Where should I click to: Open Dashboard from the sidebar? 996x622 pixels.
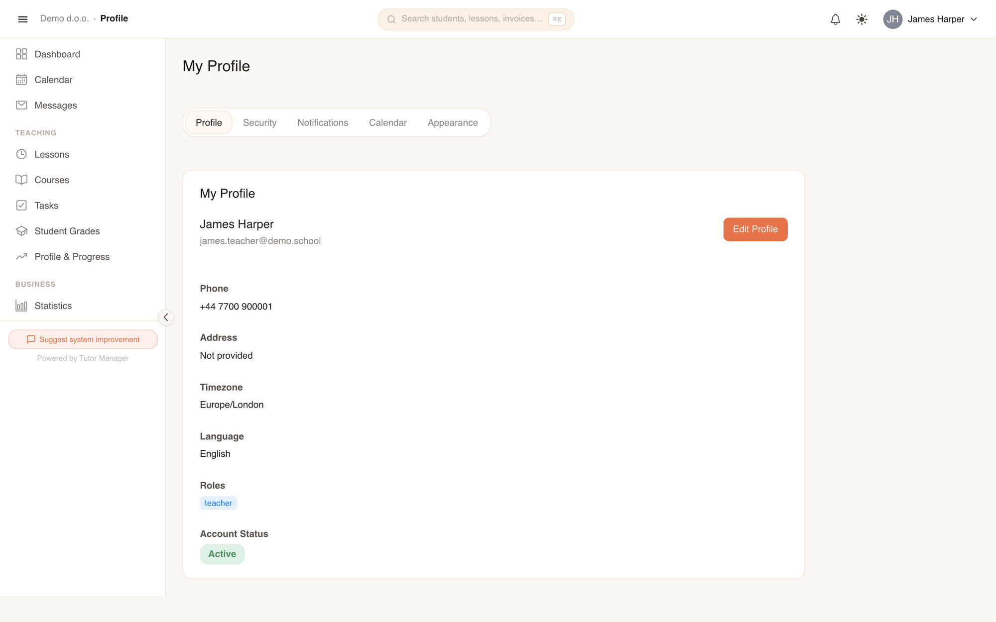click(x=57, y=54)
